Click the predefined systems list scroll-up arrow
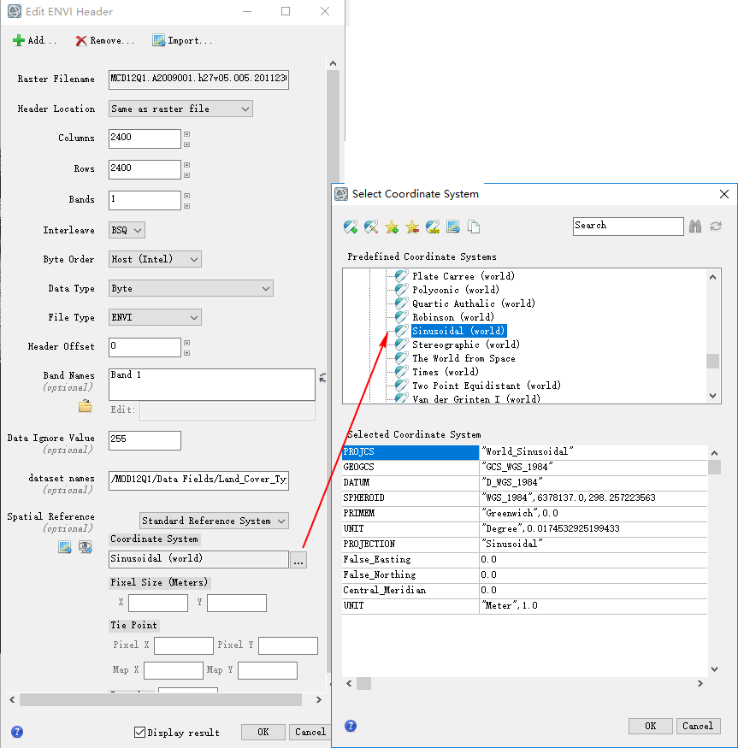Screen dimensions: 738x748 [712, 277]
